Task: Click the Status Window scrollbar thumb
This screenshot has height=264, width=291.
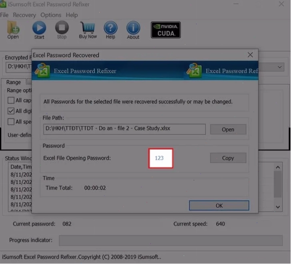Action: 278,184
